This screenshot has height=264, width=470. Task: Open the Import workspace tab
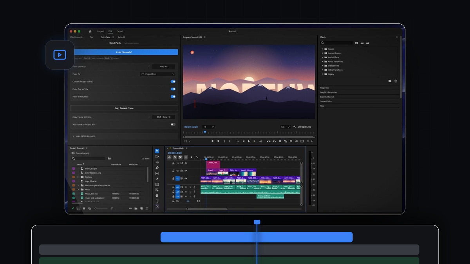coord(101,31)
